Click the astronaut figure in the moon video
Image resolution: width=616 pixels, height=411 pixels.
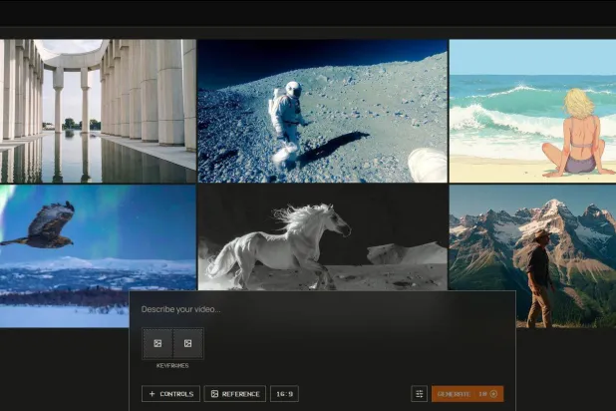point(287,115)
